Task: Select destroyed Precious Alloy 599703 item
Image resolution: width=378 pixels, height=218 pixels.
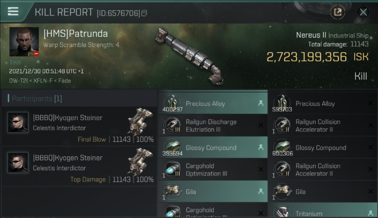Action: point(323,103)
